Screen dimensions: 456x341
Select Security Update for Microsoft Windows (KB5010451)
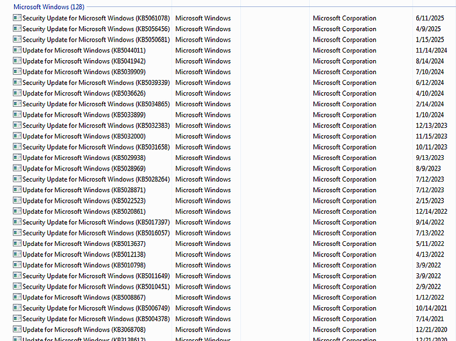click(x=96, y=287)
